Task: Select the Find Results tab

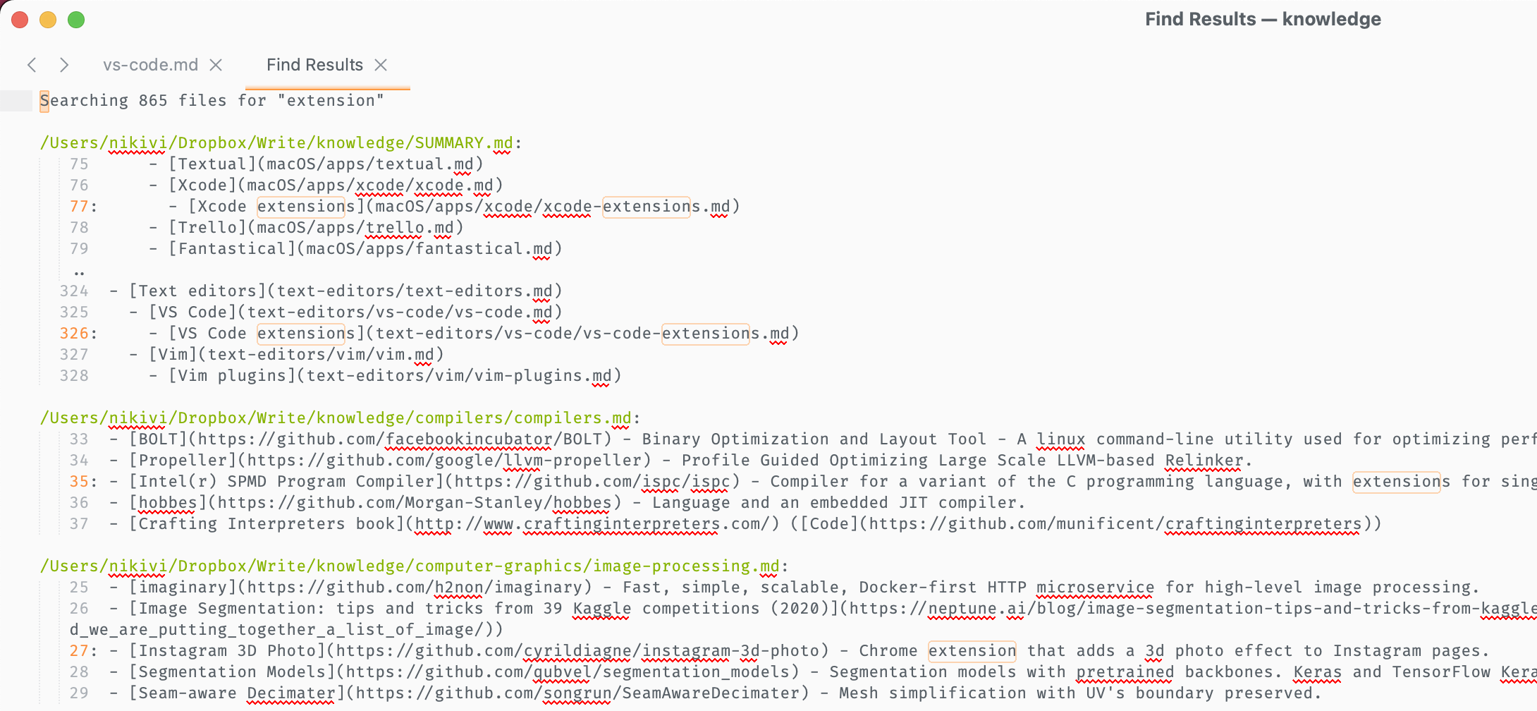Action: (314, 65)
